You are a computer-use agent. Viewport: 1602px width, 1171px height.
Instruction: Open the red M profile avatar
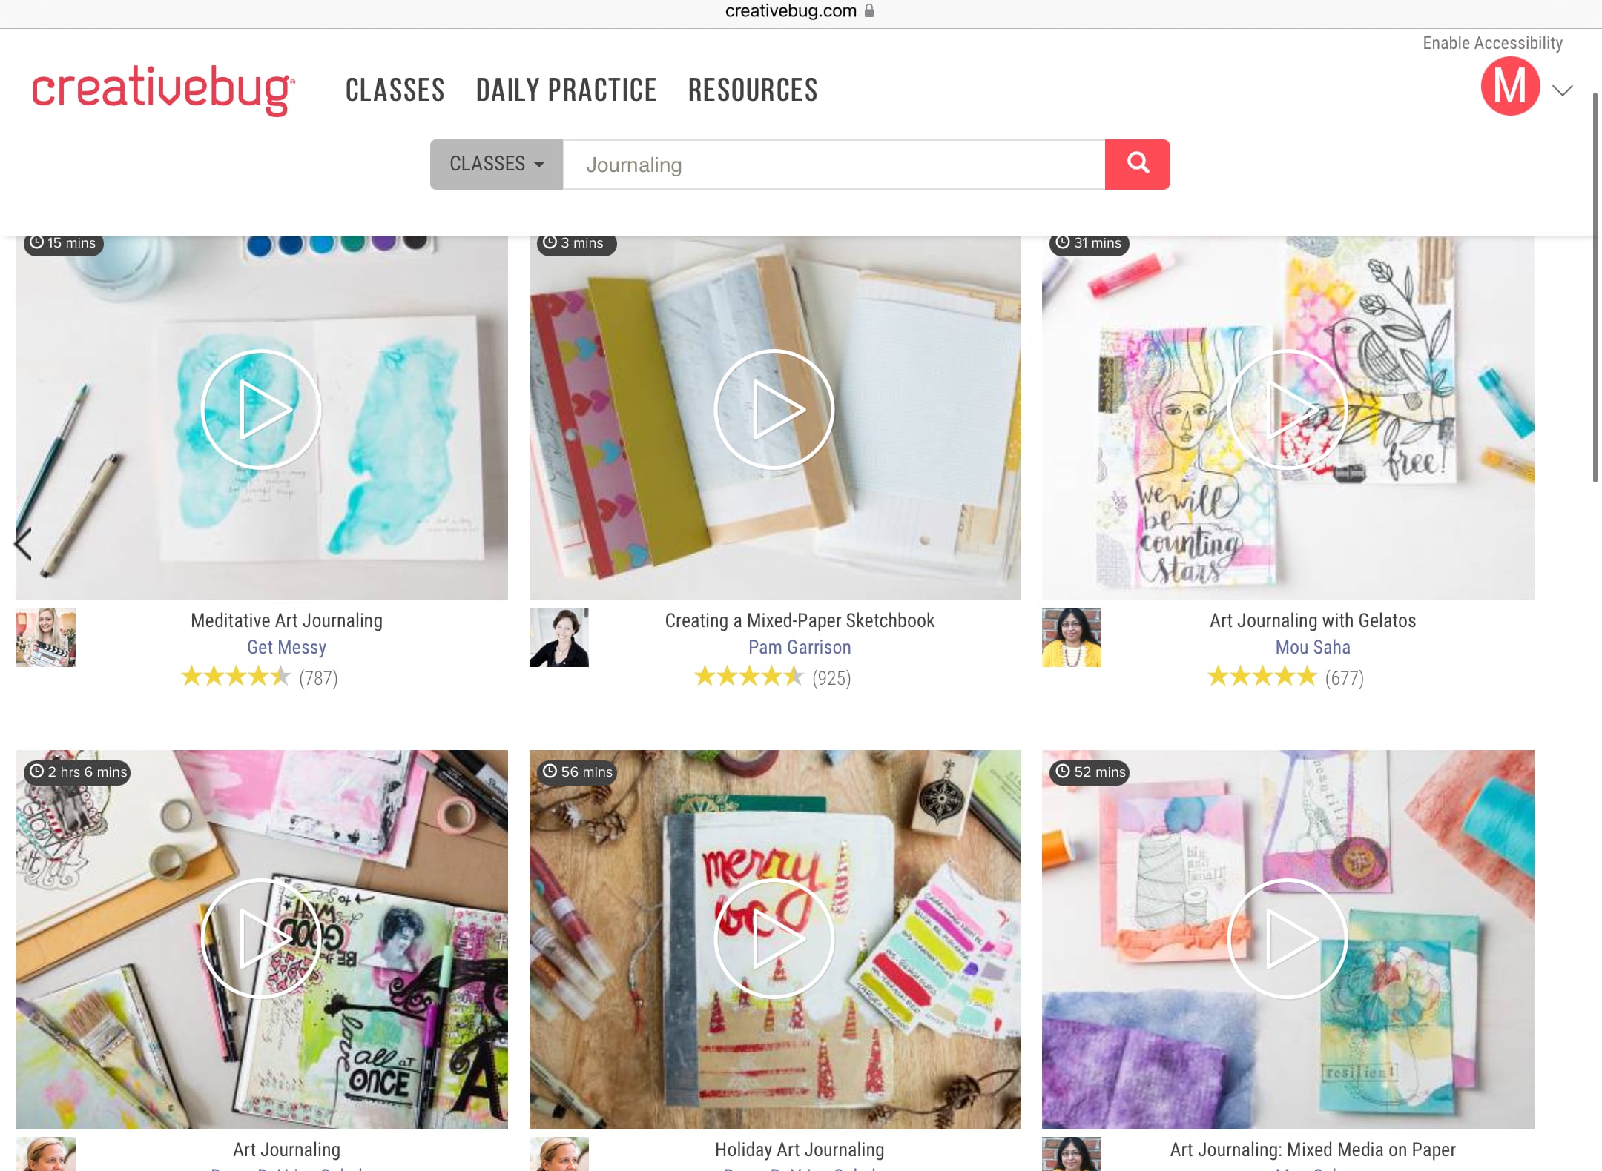(x=1510, y=87)
